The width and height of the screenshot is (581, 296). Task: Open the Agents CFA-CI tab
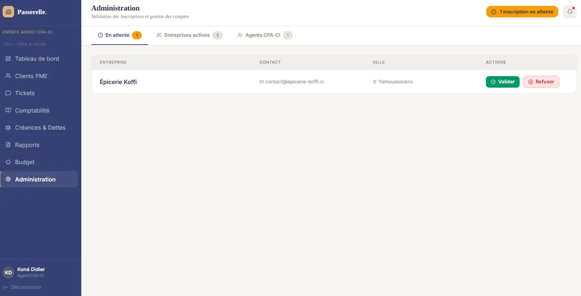(265, 35)
